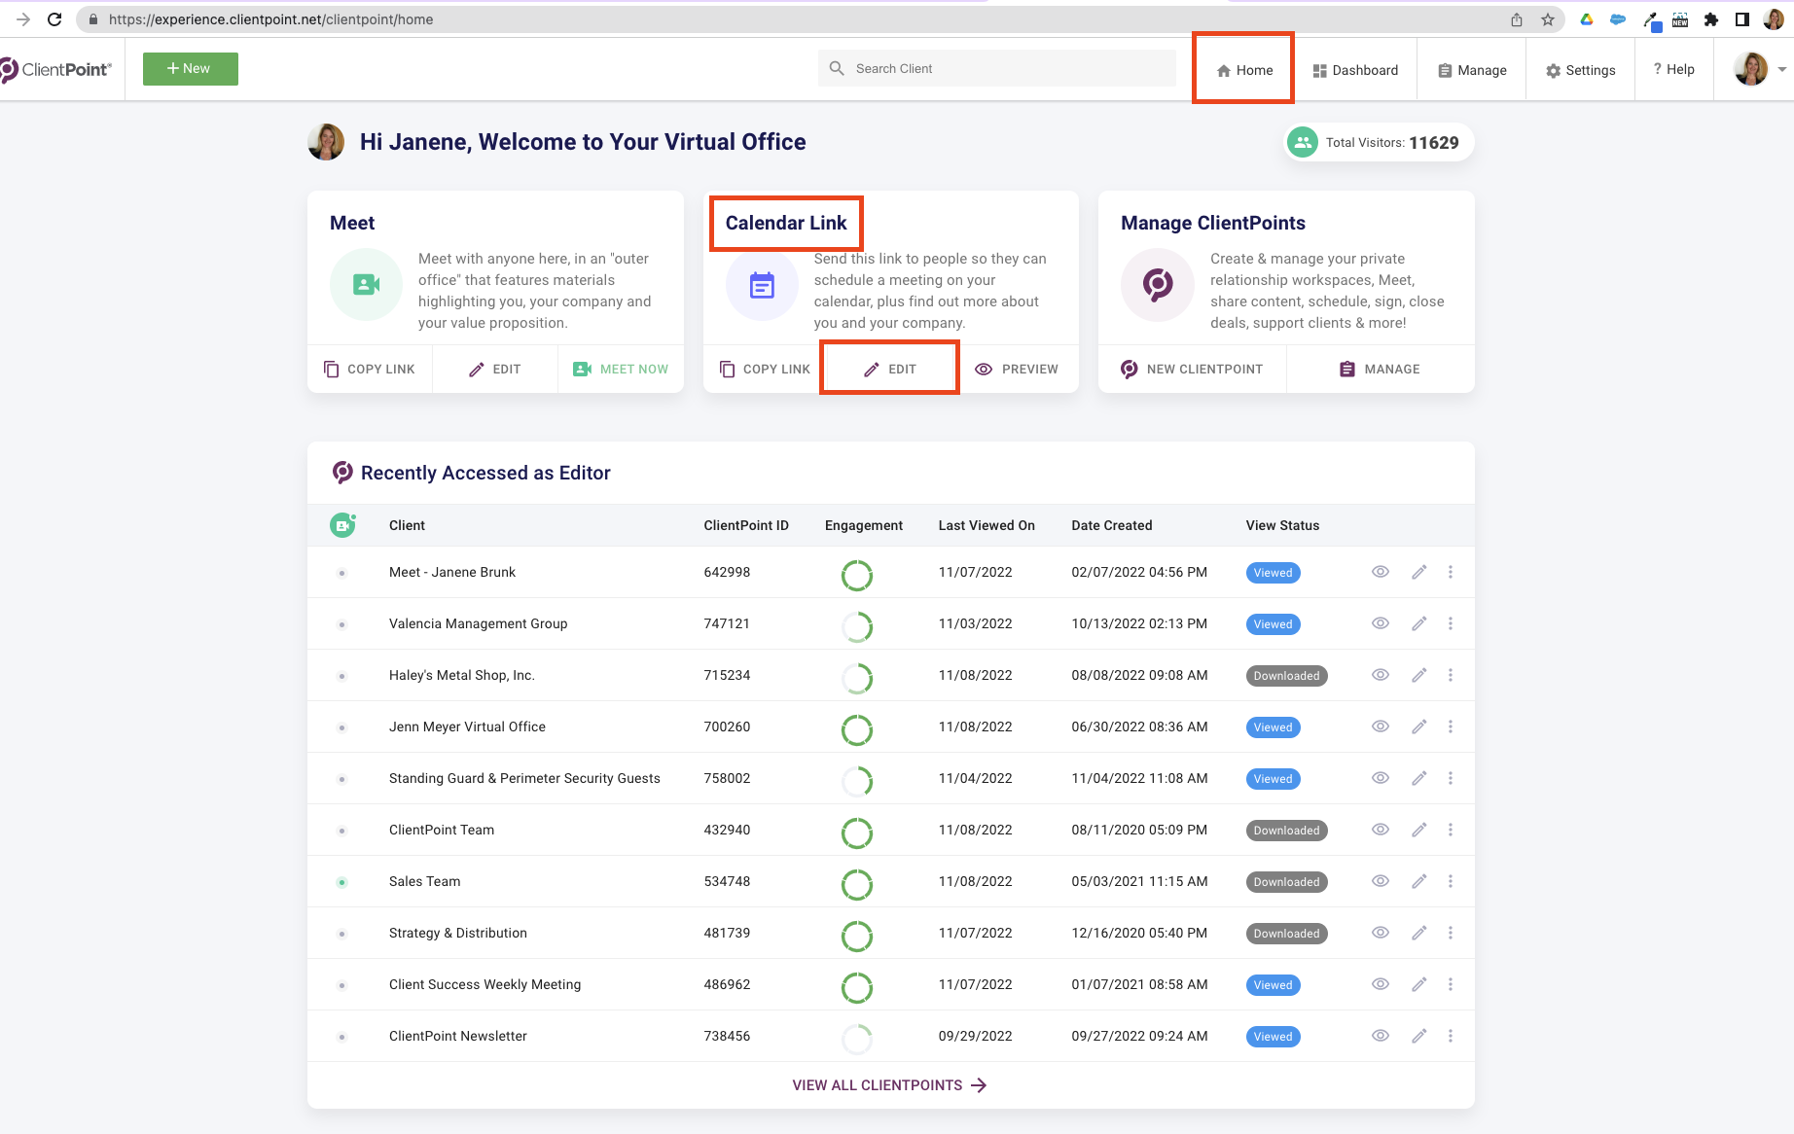Screen dimensions: 1794x1134
Task: Open the user avatar menu in navbar
Action: 1751,69
